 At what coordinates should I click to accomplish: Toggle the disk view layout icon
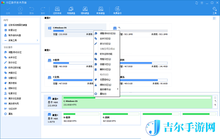214,18
